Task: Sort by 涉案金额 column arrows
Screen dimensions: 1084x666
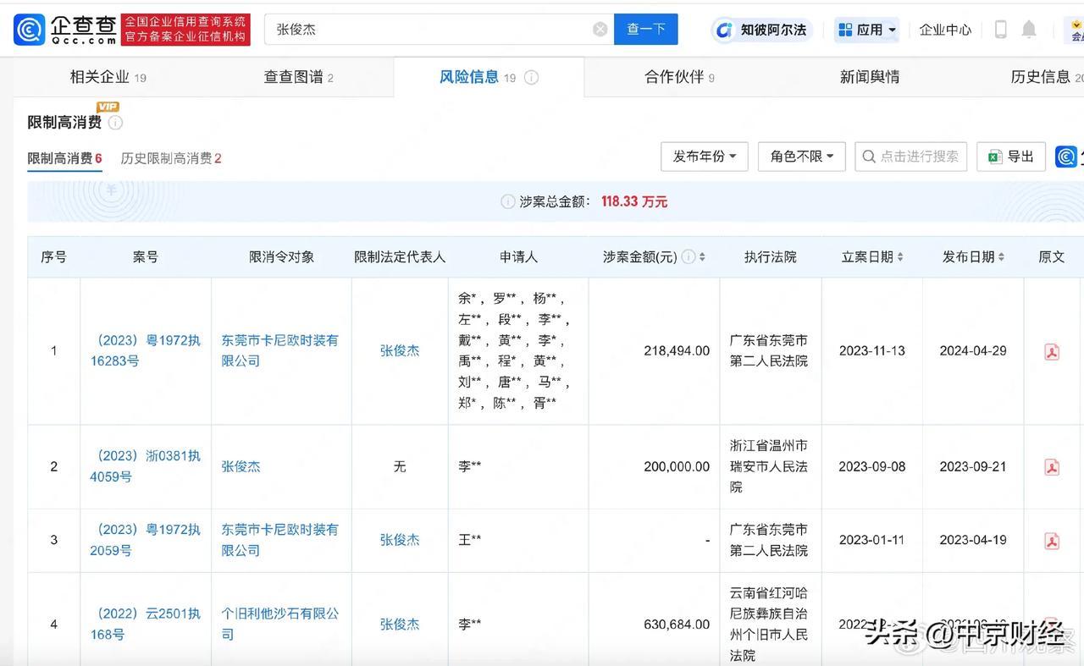Action: point(702,256)
